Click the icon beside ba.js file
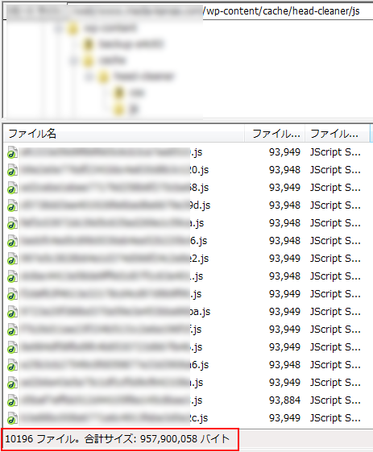Screen dimensions: 373x452 (12, 312)
